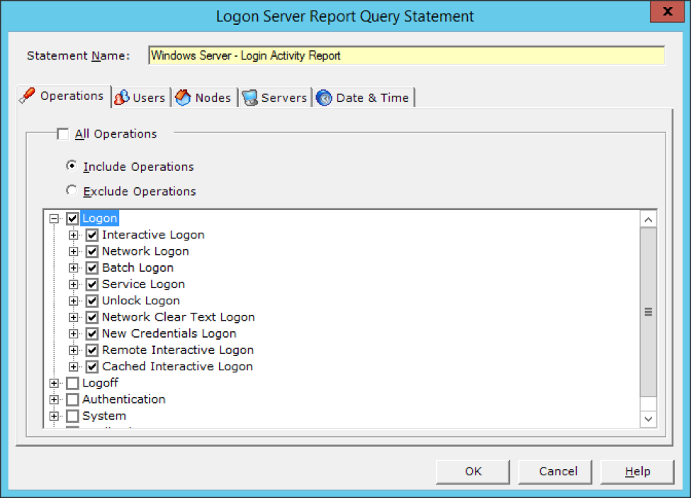
Task: Uncheck the Remote Interactive Logon checkbox
Action: coord(92,350)
